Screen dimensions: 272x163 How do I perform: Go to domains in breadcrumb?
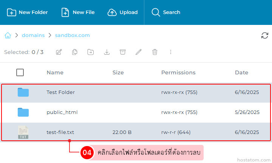(x=33, y=35)
